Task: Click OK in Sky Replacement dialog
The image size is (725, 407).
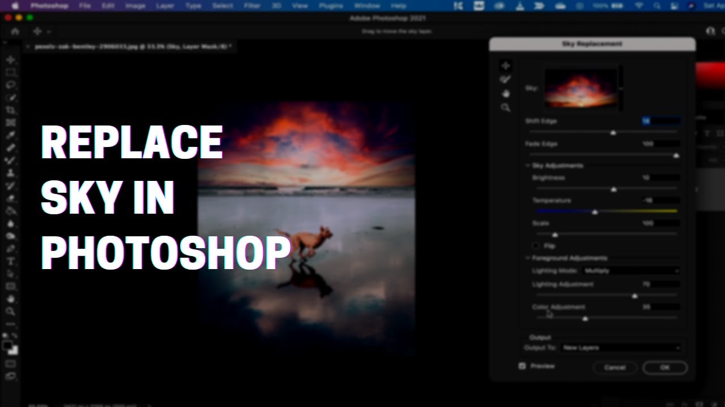Action: pos(665,367)
